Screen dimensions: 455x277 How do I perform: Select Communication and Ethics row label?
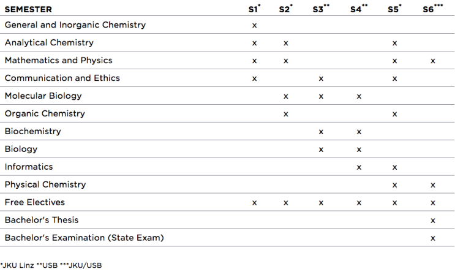click(x=62, y=78)
